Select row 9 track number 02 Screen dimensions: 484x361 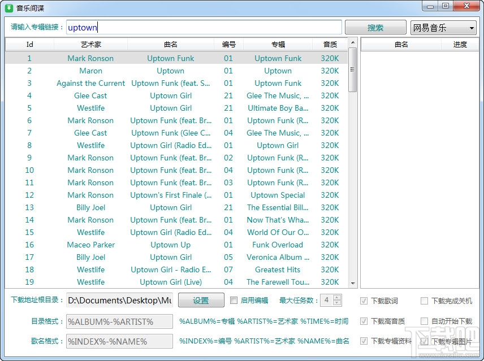tap(228, 158)
